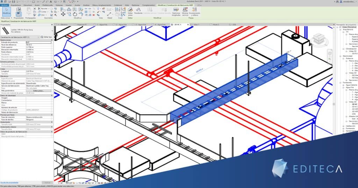
Task: Switch to the Insertar ribbon tab
Action: tap(69, 5)
